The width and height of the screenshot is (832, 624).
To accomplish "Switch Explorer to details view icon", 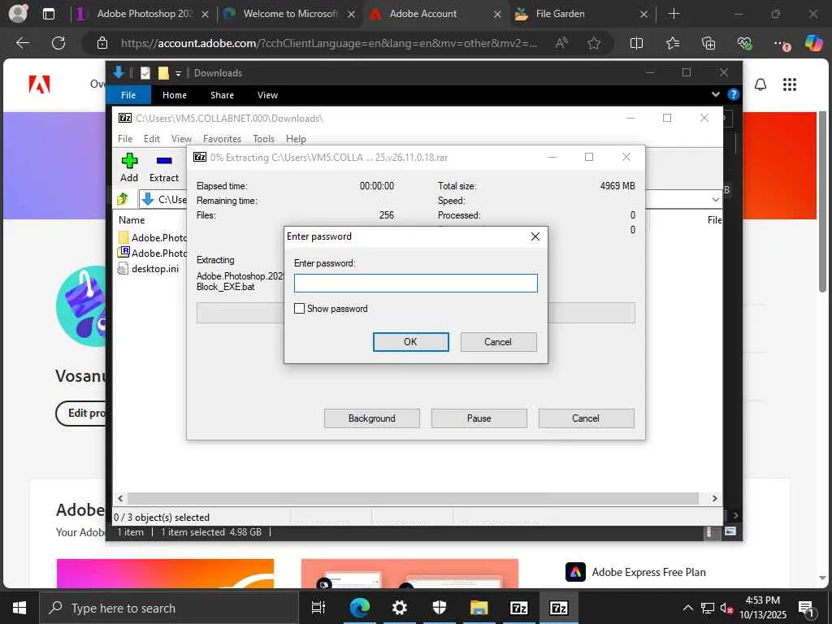I will (x=709, y=531).
